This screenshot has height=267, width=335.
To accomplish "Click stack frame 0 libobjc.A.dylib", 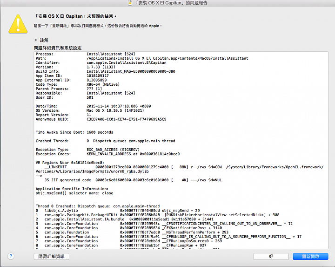I will [118, 211].
